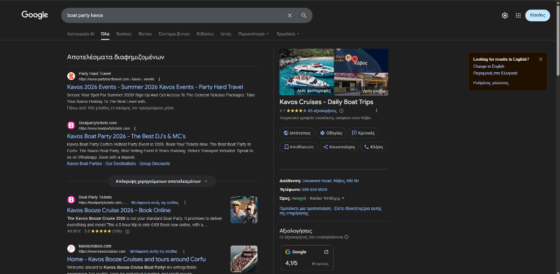Click the Google logo
Viewport: 560px width, 274px height.
click(x=34, y=15)
